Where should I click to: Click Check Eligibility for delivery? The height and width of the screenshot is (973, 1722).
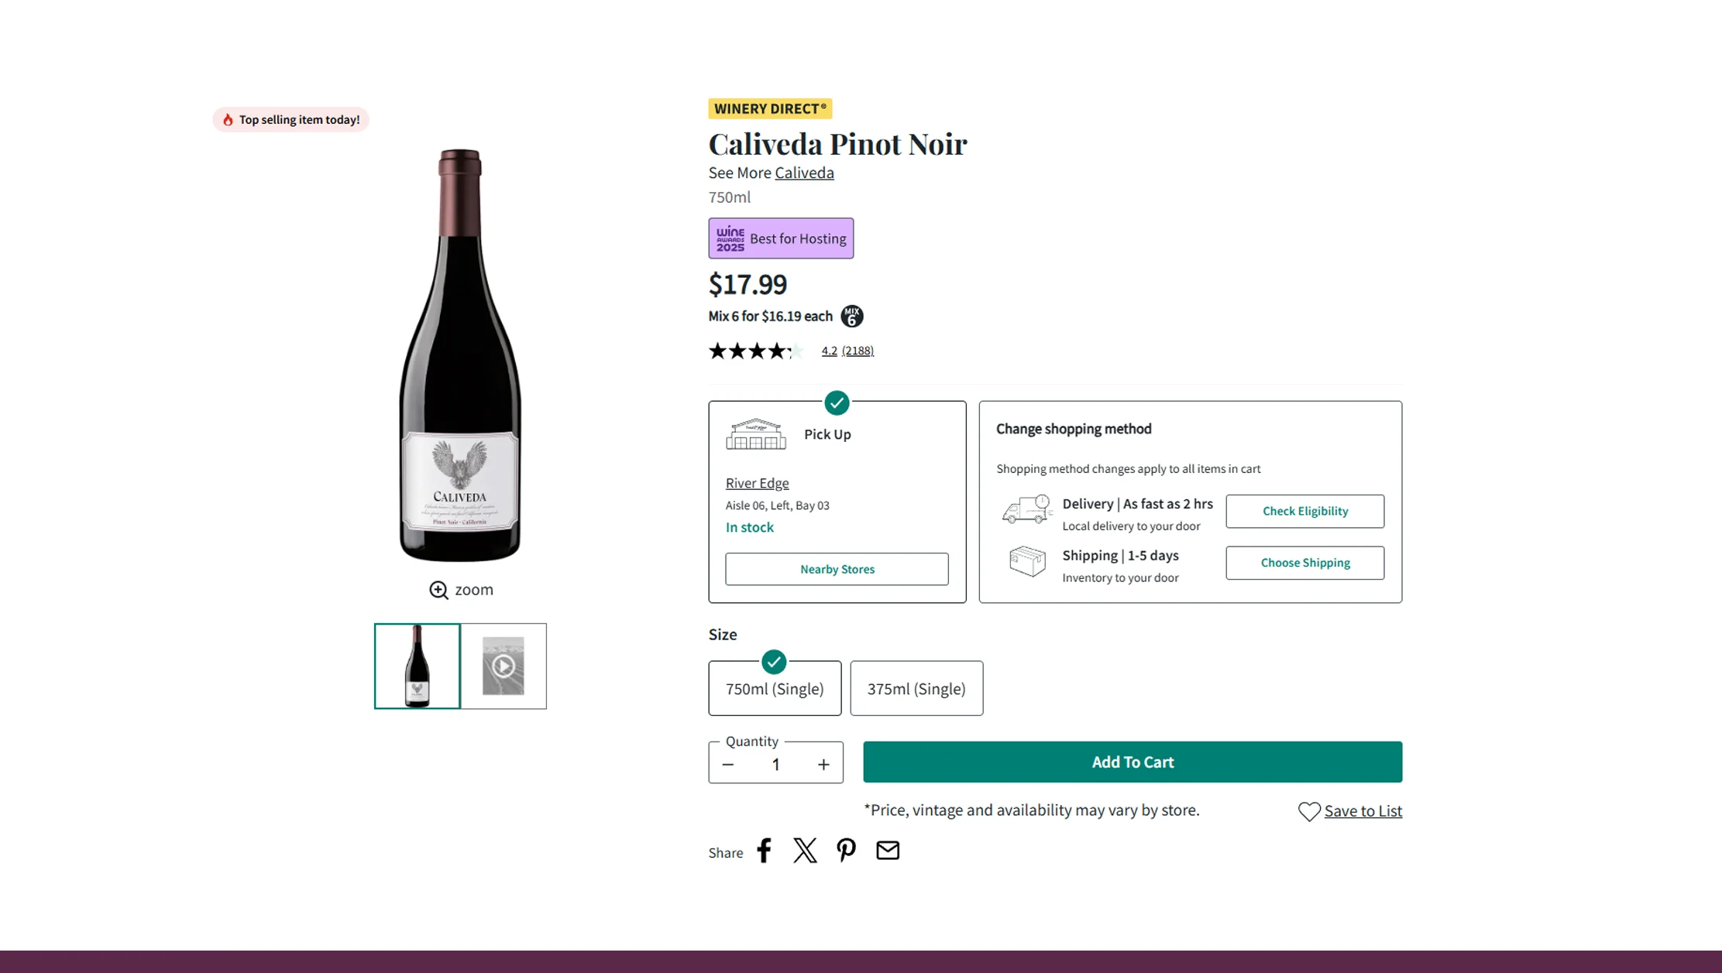pyautogui.click(x=1304, y=511)
